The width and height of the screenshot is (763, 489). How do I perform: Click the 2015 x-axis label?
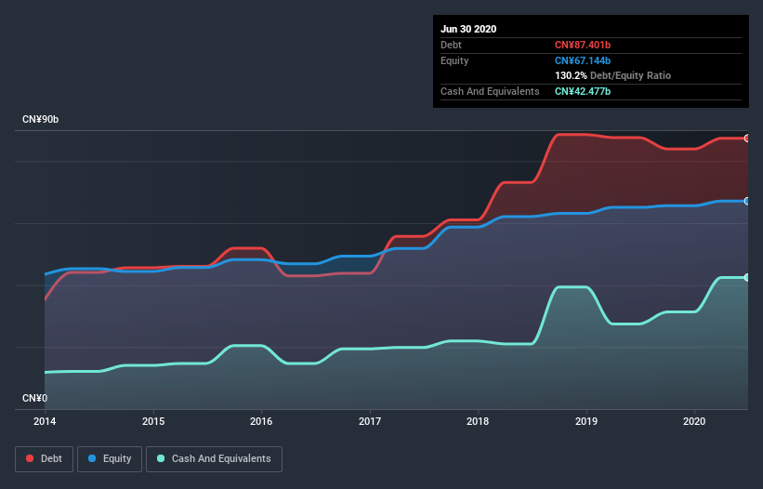[x=153, y=421]
